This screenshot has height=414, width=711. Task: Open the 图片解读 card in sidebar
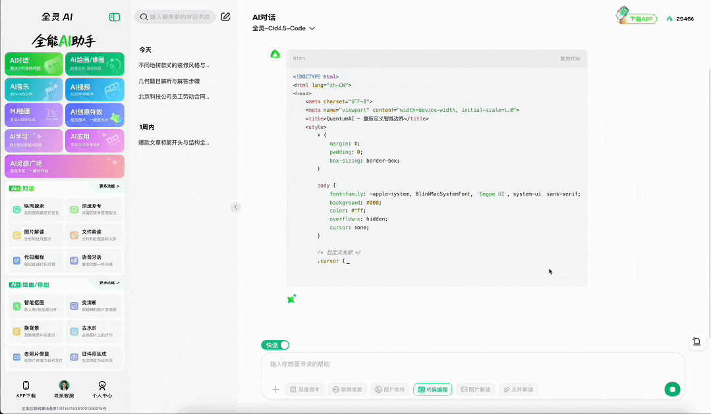click(36, 235)
